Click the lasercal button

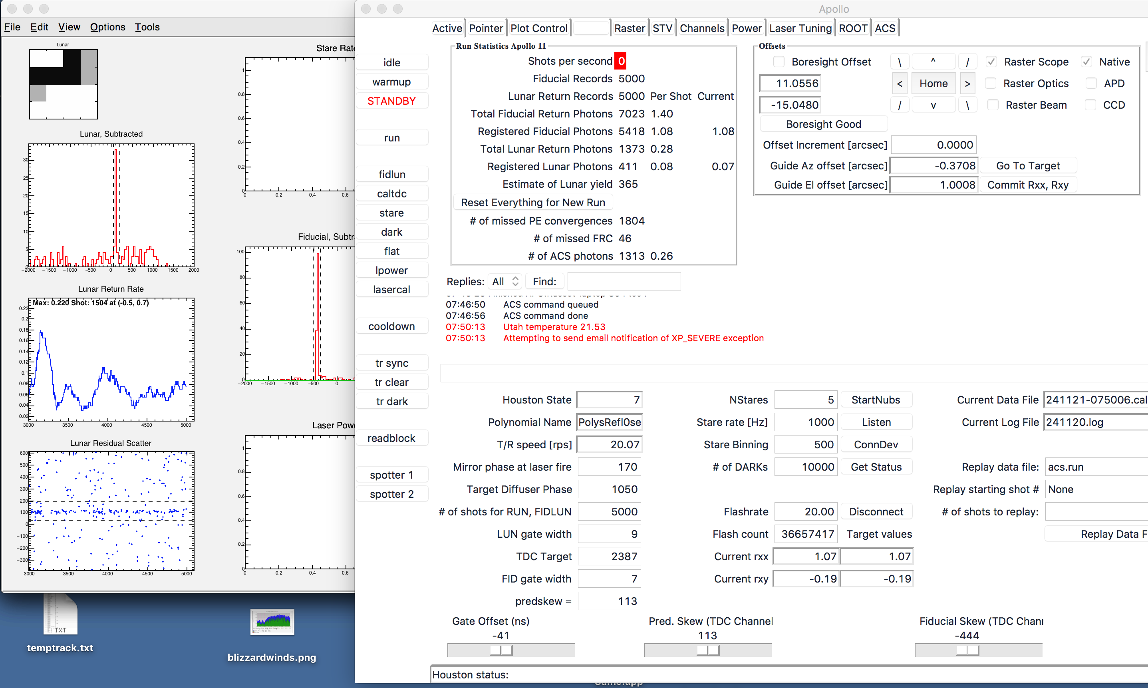[x=391, y=290]
